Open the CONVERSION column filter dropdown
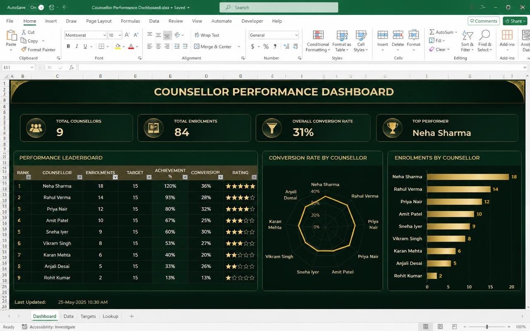Image resolution: width=530 pixels, height=331 pixels. (x=220, y=177)
